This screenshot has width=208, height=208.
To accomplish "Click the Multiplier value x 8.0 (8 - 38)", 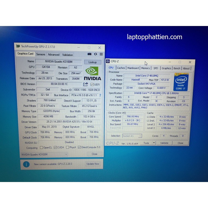I will [133, 120].
